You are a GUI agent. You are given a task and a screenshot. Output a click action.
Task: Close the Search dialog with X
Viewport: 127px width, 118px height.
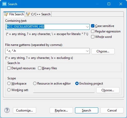click(x=121, y=4)
